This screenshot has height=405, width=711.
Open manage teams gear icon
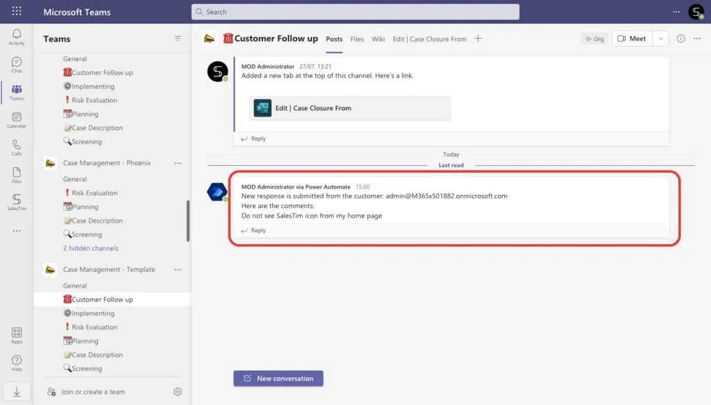[178, 392]
